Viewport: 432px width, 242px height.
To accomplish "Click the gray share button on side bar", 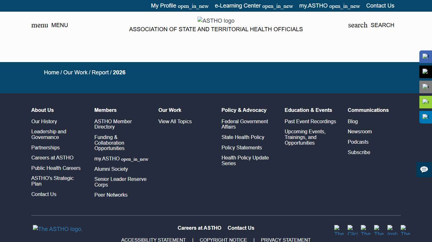I will [x=425, y=87].
